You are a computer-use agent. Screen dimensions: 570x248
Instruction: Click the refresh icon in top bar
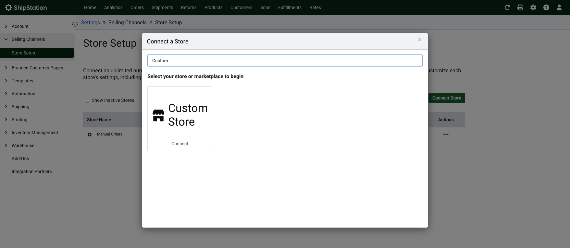pyautogui.click(x=507, y=7)
